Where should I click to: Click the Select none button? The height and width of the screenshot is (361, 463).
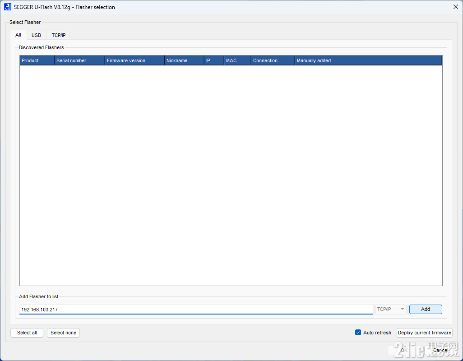point(63,333)
